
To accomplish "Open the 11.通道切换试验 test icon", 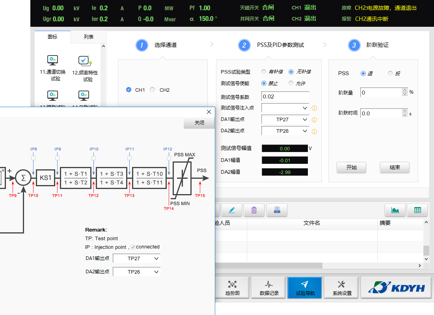I will [x=53, y=68].
